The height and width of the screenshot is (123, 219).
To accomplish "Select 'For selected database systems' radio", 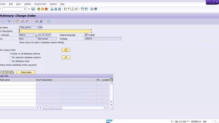I will point(11,57).
